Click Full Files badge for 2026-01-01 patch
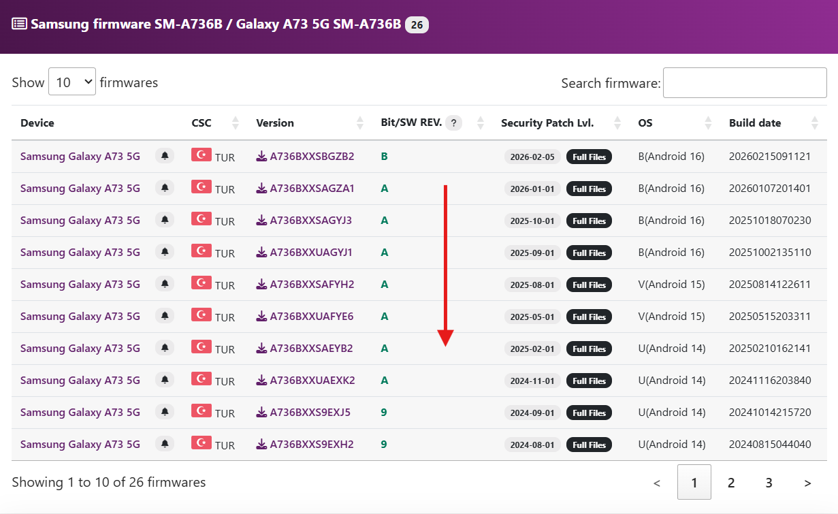 click(589, 189)
